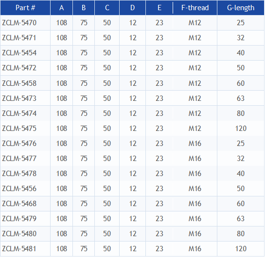Click the G-length 120 cell for ZCLM-5475
The height and width of the screenshot is (258, 266).
241,129
